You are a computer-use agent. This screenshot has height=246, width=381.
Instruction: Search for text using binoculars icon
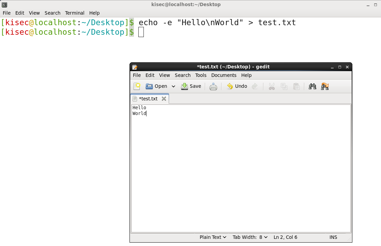(x=312, y=86)
